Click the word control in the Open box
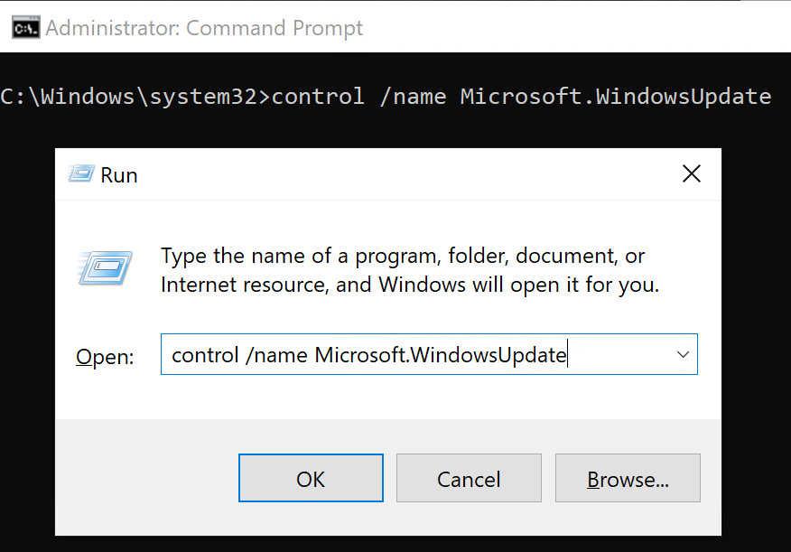The image size is (791, 552). tap(205, 355)
